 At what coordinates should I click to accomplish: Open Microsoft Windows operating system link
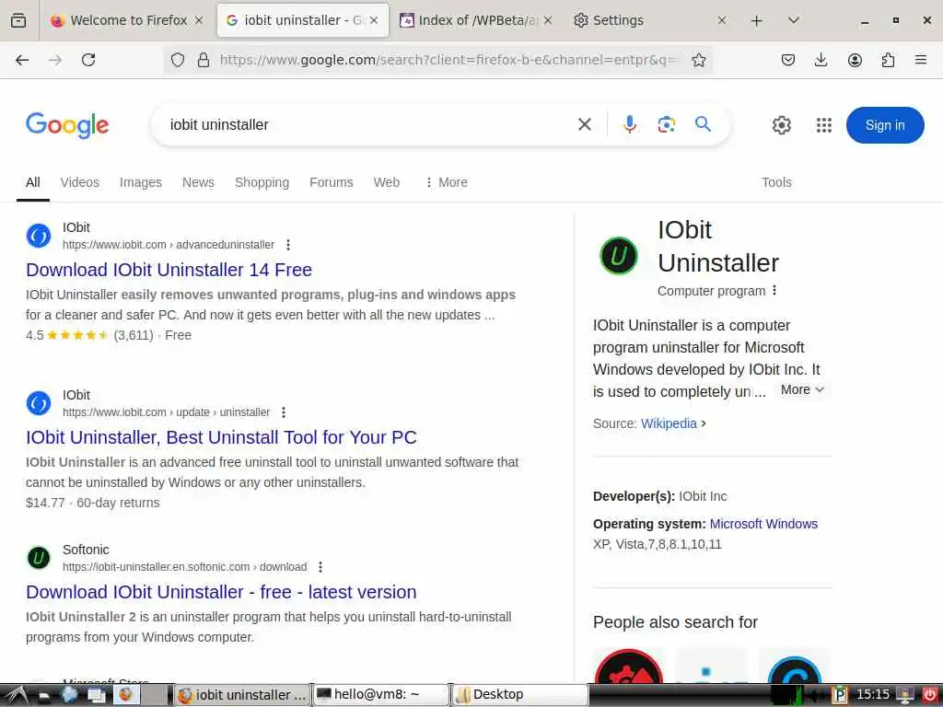pyautogui.click(x=763, y=524)
